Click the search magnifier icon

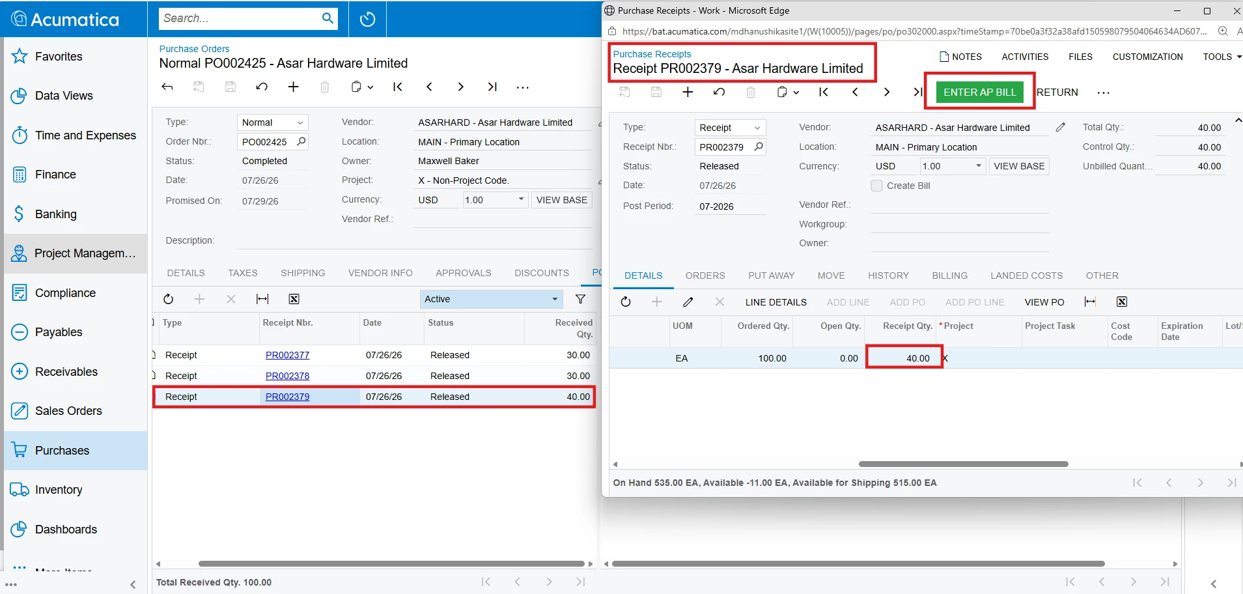(x=328, y=18)
